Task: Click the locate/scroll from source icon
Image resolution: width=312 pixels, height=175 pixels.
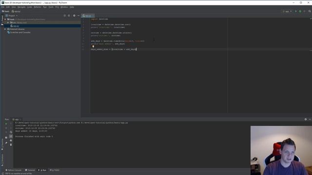Action: (x=65, y=16)
